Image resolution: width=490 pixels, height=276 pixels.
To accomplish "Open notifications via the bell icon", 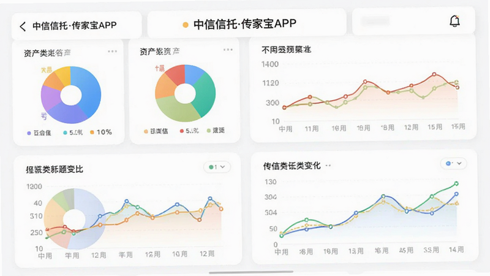I will pyautogui.click(x=454, y=21).
